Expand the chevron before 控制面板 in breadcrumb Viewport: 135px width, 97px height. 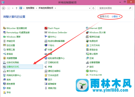tap(24, 8)
